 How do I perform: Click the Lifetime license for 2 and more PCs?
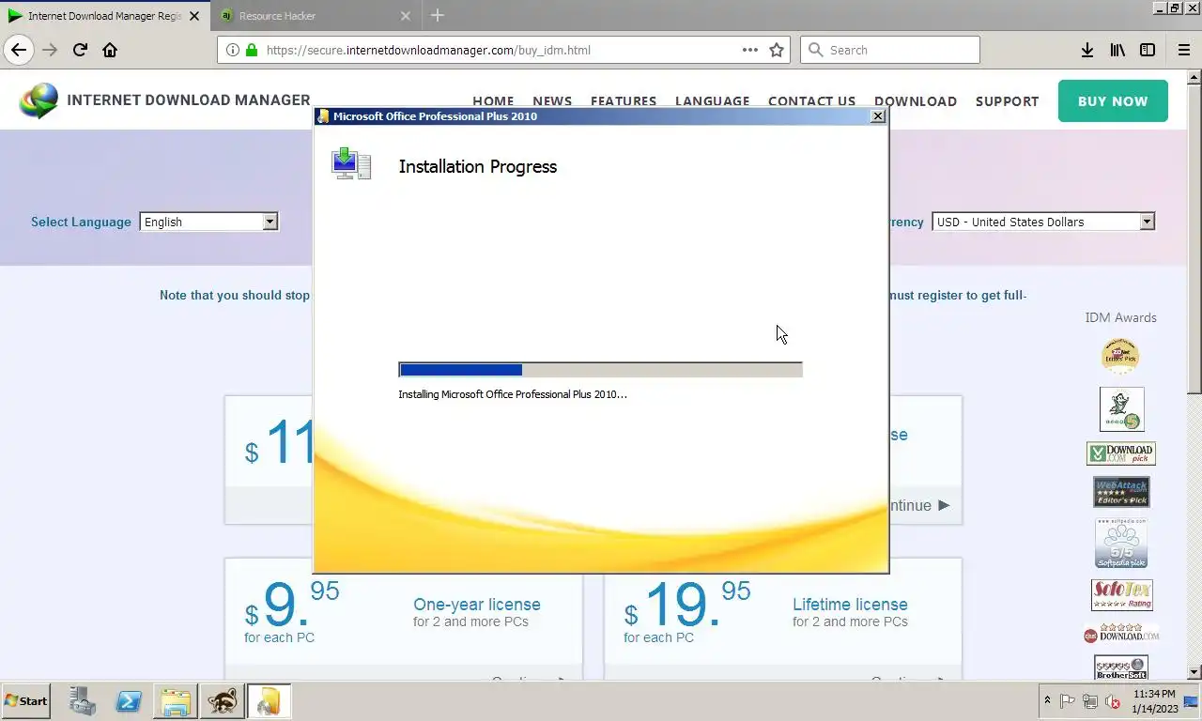850,612
